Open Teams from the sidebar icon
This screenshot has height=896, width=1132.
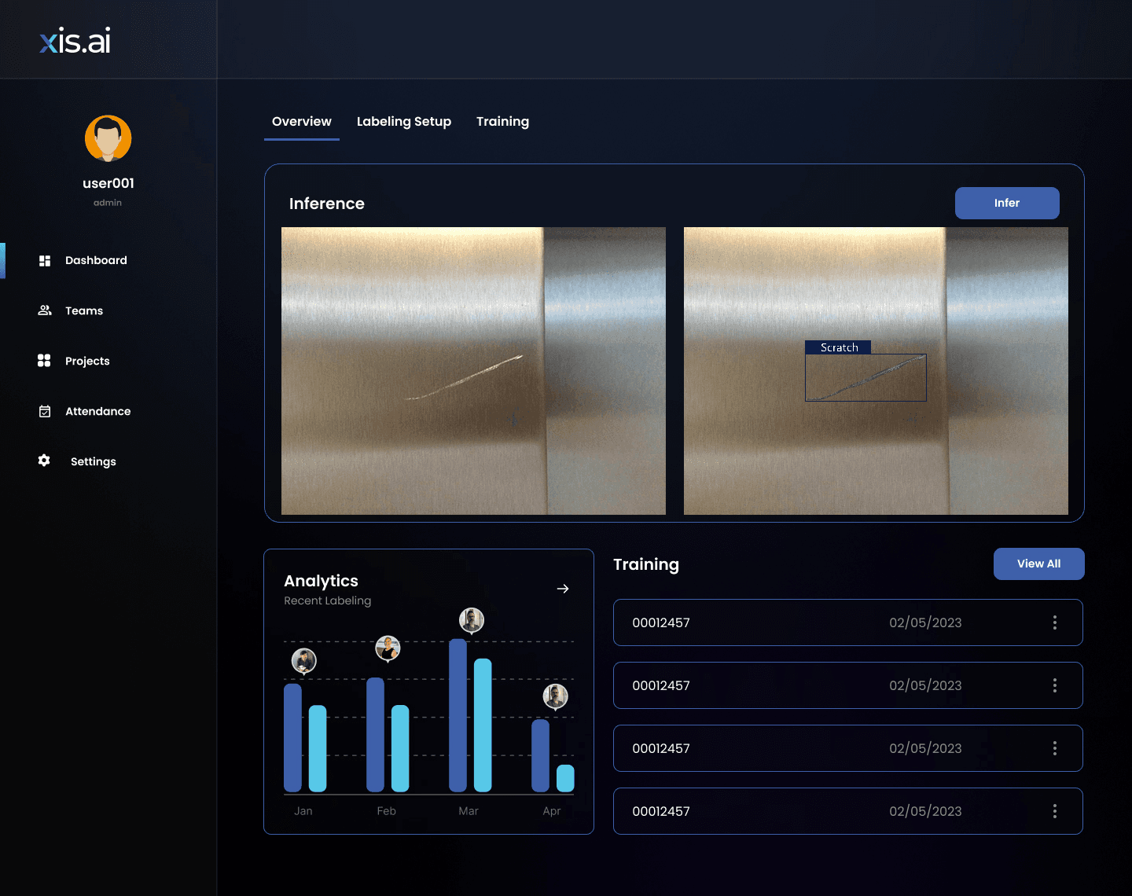pos(44,310)
